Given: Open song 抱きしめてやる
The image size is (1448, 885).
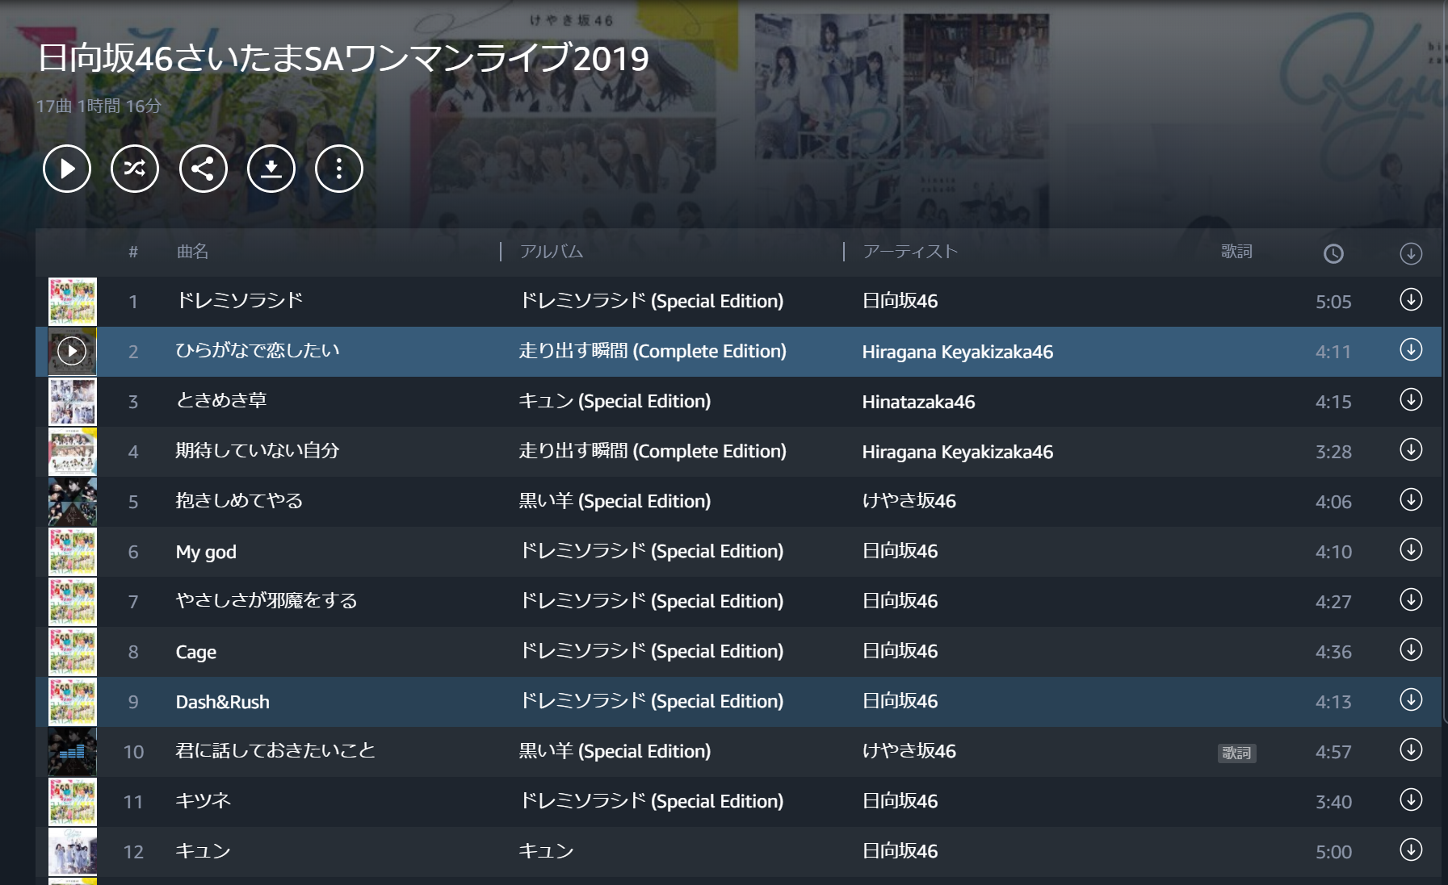Looking at the screenshot, I should click(239, 501).
